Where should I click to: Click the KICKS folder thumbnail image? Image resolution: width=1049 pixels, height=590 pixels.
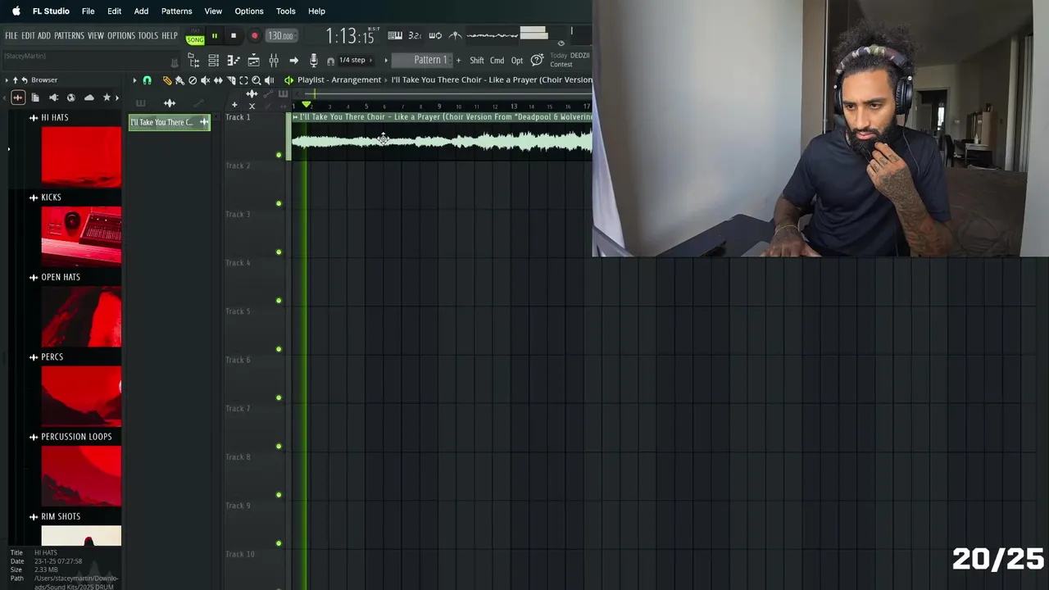[x=81, y=236]
